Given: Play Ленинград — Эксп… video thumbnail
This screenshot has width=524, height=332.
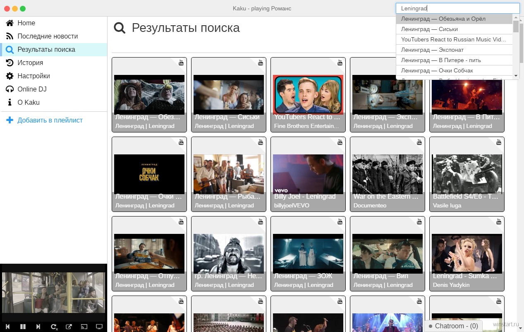Looking at the screenshot, I should coord(388,94).
